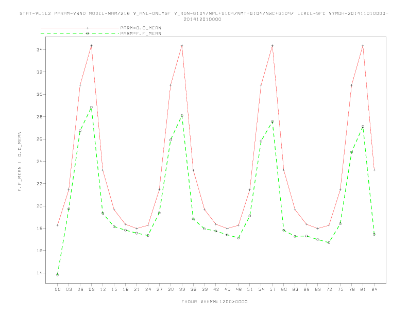The width and height of the screenshot is (408, 315).
Task: Click the x-axis tick label 00
Action: (x=58, y=289)
